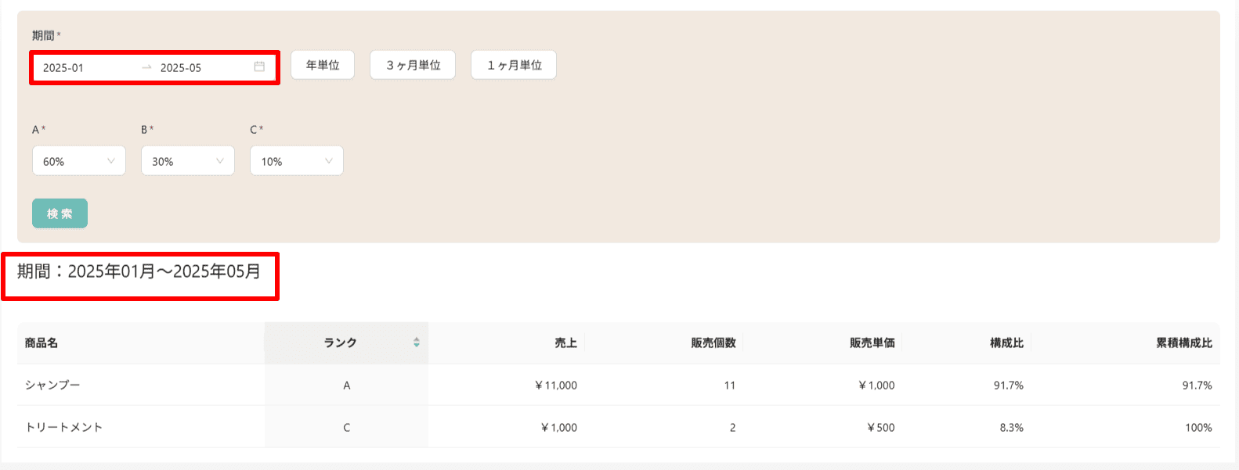Select the 年単位 period button

click(323, 65)
